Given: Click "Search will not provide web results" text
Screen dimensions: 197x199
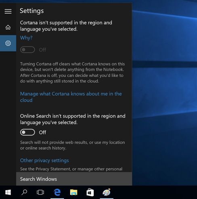Looking at the screenshot, I should pos(72,145).
